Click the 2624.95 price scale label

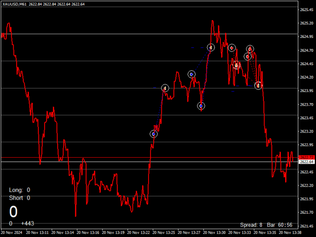coord(306,37)
